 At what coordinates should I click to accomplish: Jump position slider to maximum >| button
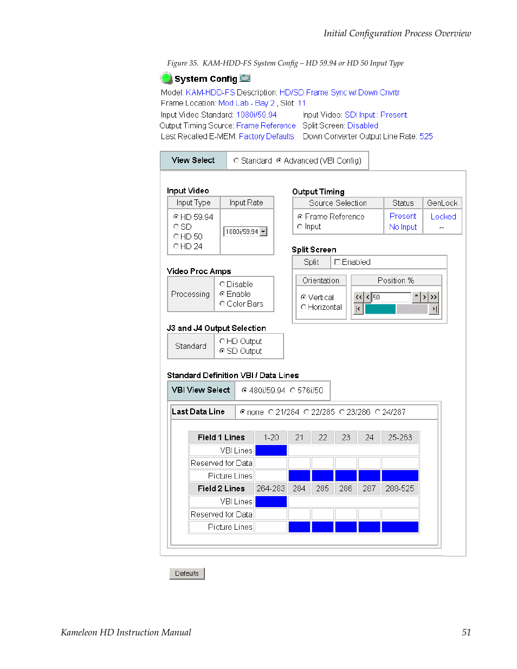(434, 309)
